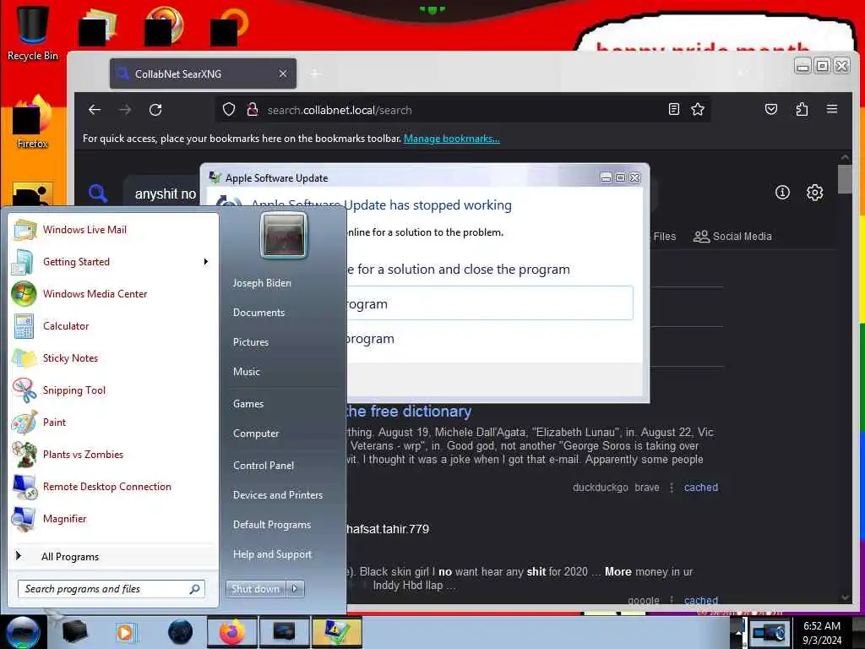Click the address bar URL
Image resolution: width=865 pixels, height=649 pixels.
coord(340,110)
